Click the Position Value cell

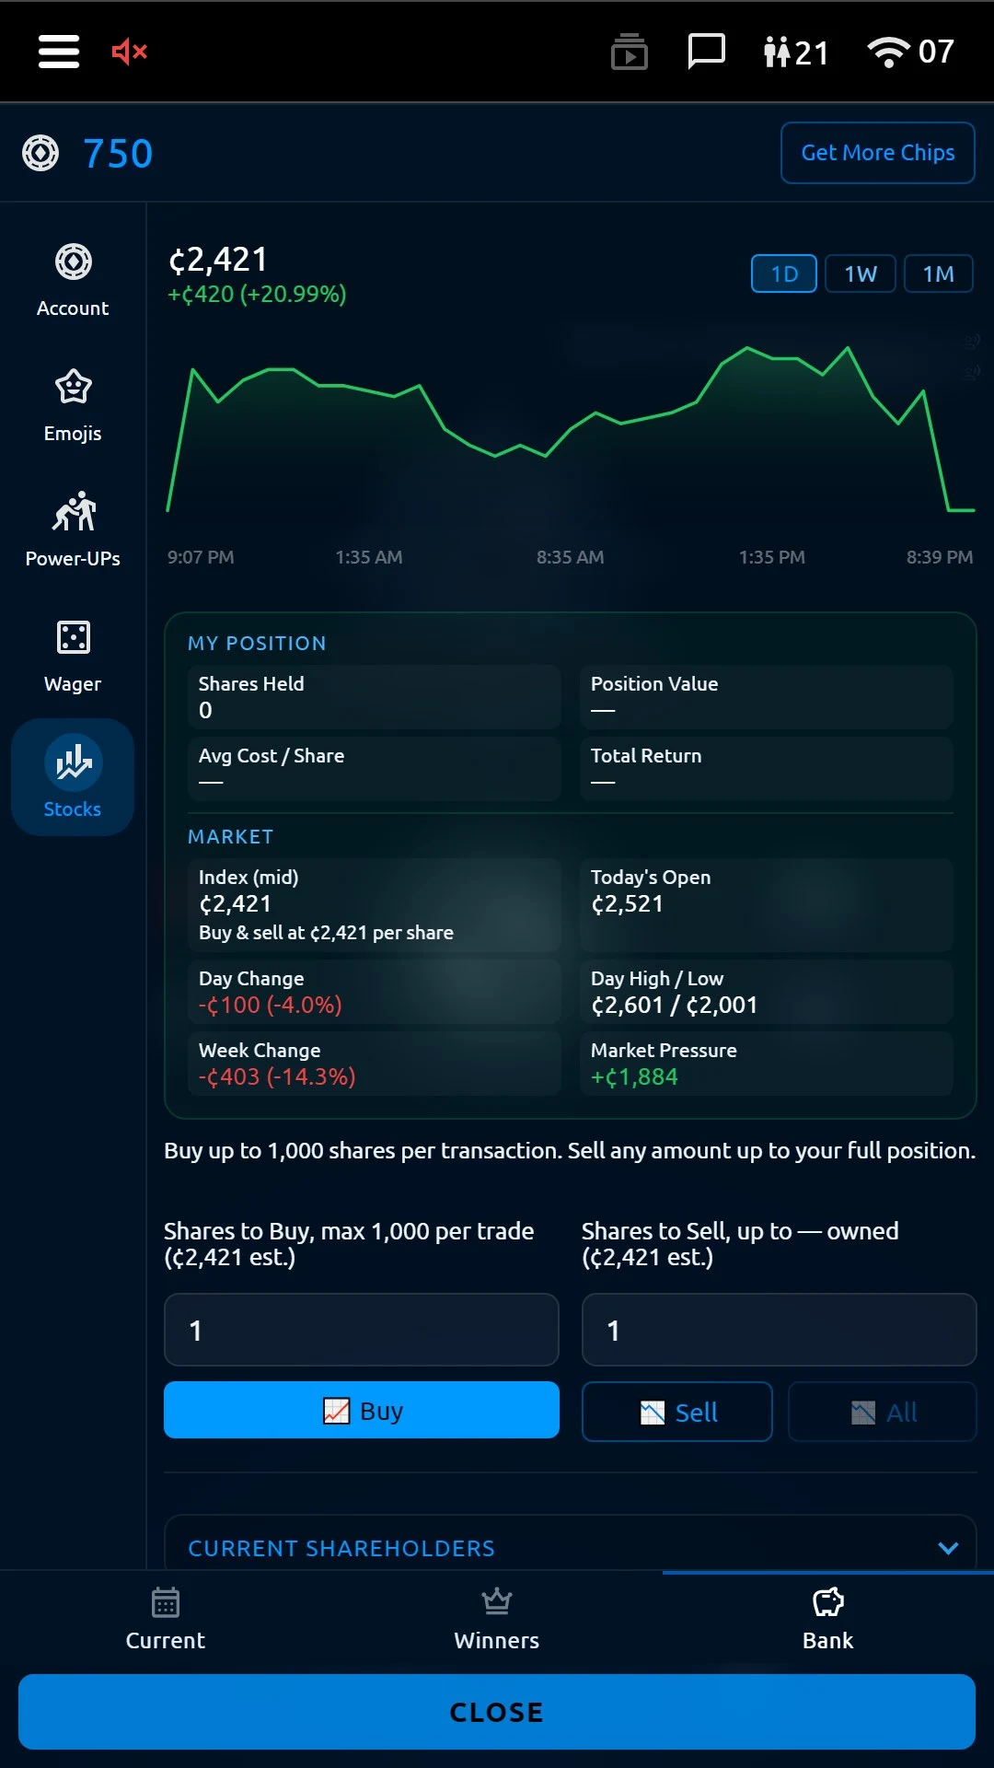(x=767, y=697)
